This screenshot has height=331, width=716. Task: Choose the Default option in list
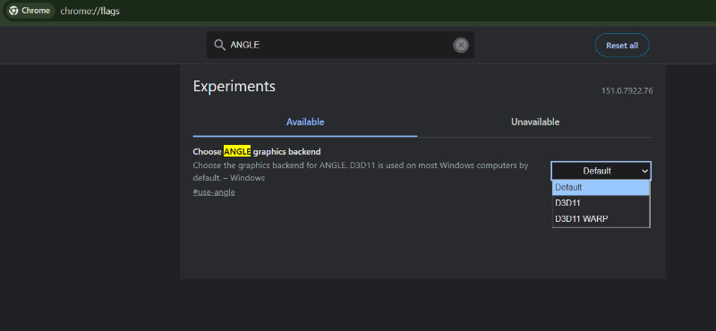pyautogui.click(x=601, y=187)
